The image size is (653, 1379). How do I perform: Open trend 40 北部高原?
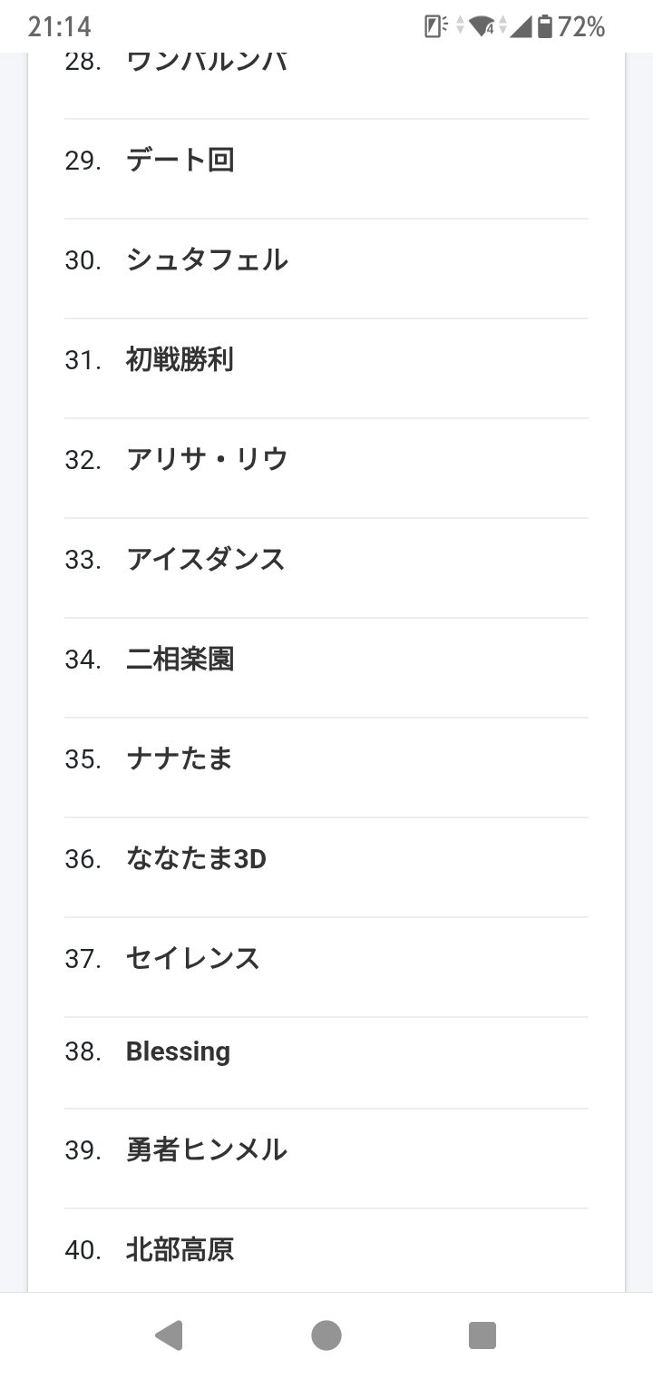[x=180, y=1250]
